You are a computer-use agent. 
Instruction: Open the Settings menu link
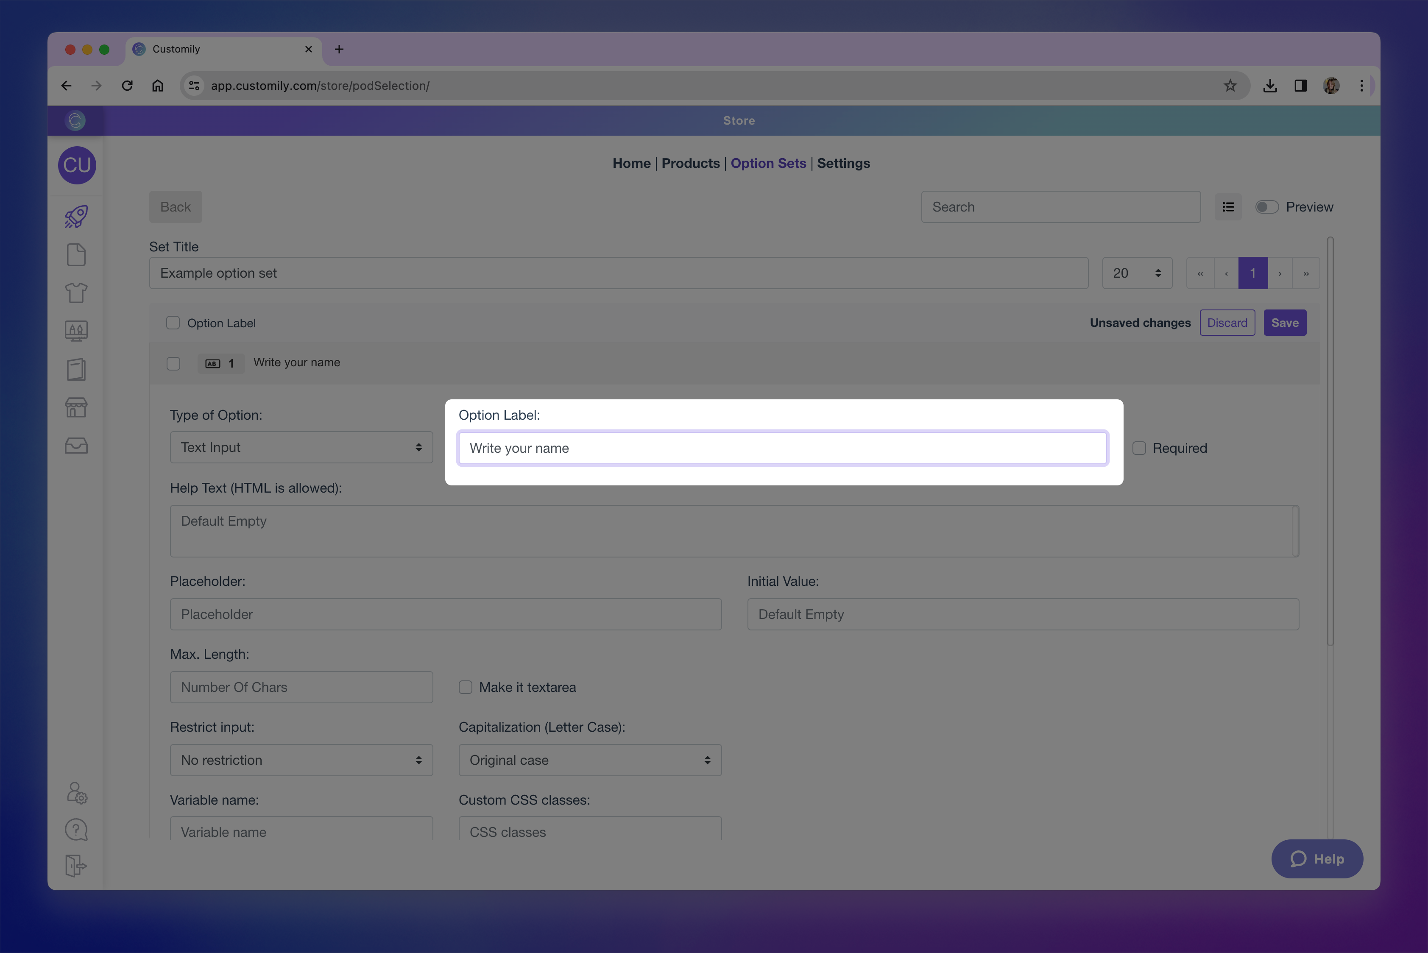(843, 164)
